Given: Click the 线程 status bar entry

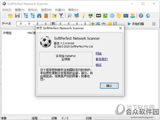Looking at the screenshot, I should click(34, 118).
